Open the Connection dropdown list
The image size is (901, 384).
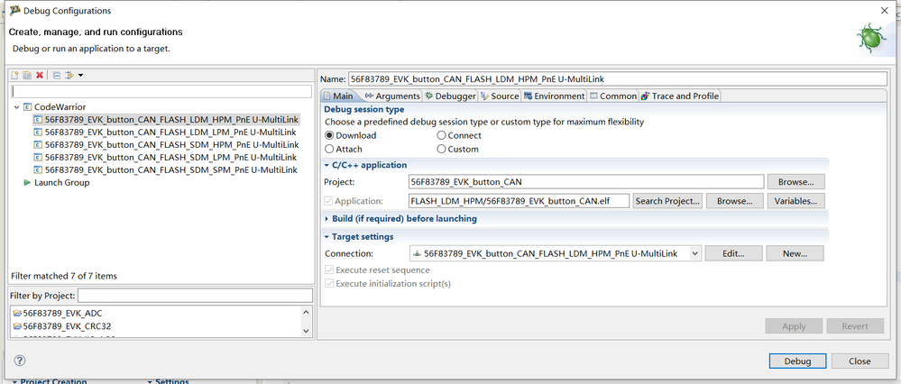(694, 254)
